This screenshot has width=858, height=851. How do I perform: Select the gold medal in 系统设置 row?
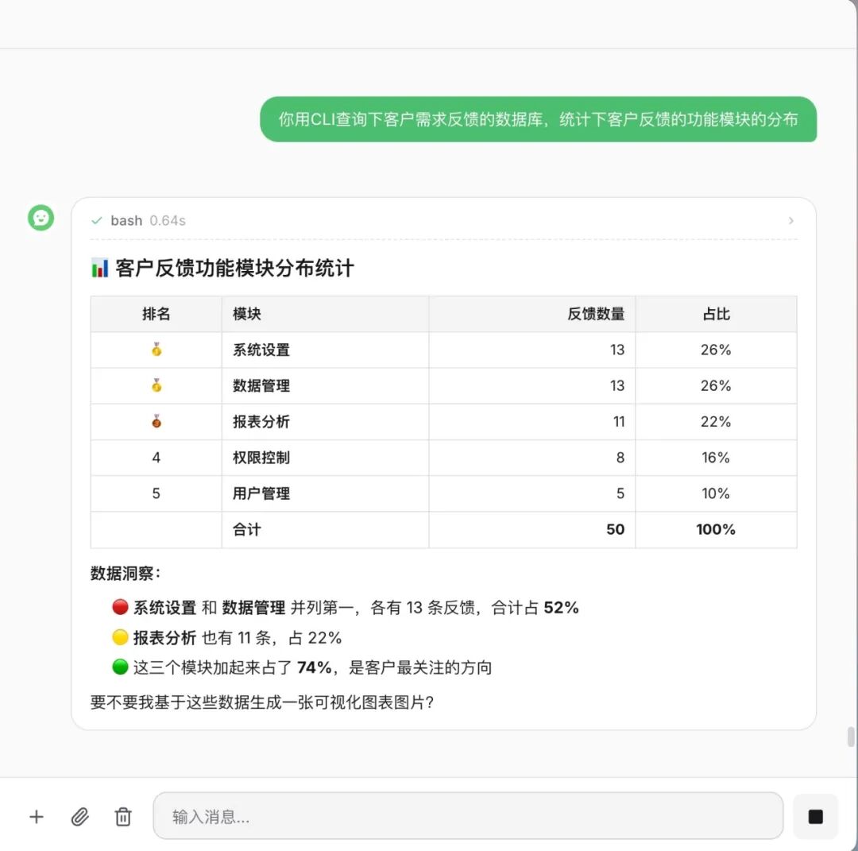coord(157,350)
